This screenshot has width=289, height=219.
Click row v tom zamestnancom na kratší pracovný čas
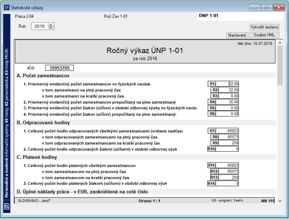(x=85, y=178)
